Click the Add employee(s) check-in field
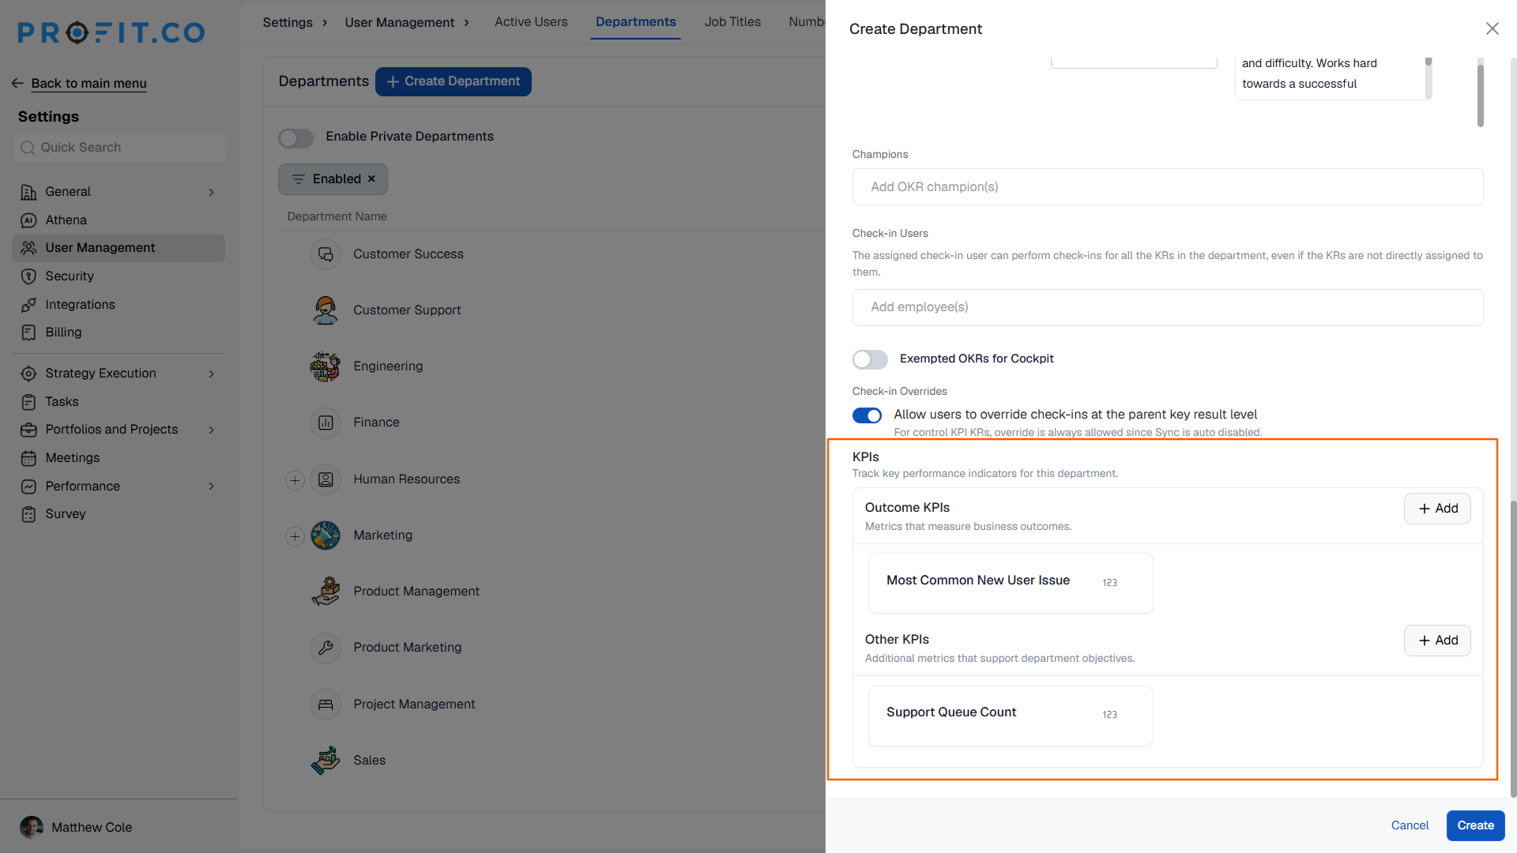Screen dimensions: 1517x853 pyautogui.click(x=1168, y=307)
